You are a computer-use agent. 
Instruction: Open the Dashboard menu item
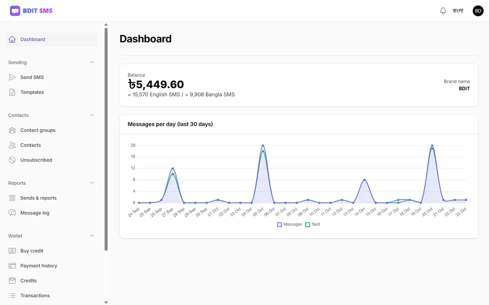(x=52, y=39)
